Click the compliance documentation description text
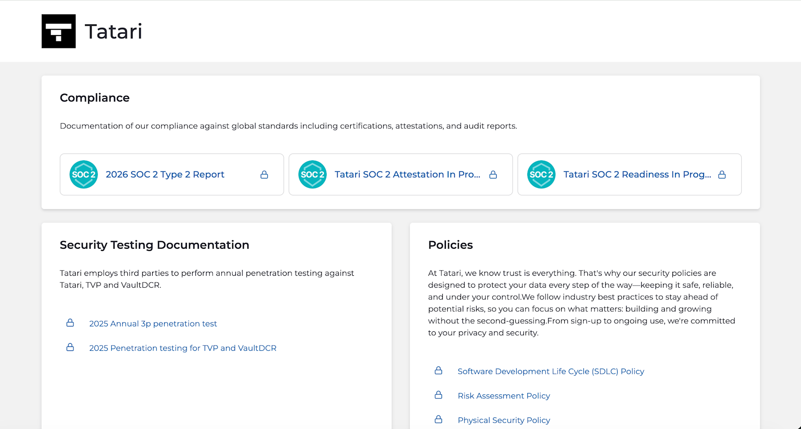 tap(288, 126)
